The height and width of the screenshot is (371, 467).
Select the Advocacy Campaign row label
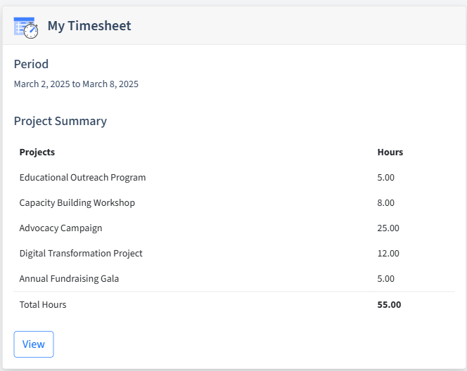[60, 228]
